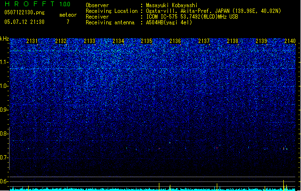
Task: Click time marker 2134
Action: coord(118,41)
